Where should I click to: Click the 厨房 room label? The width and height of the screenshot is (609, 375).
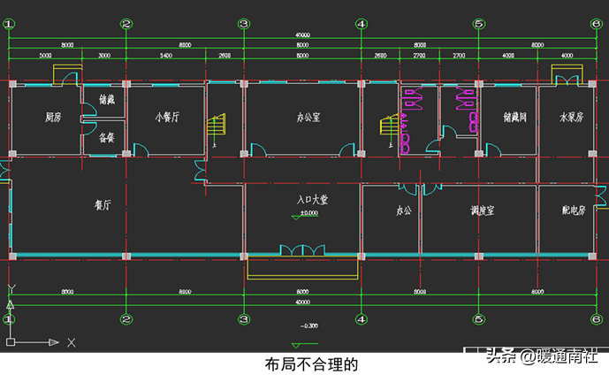click(54, 117)
